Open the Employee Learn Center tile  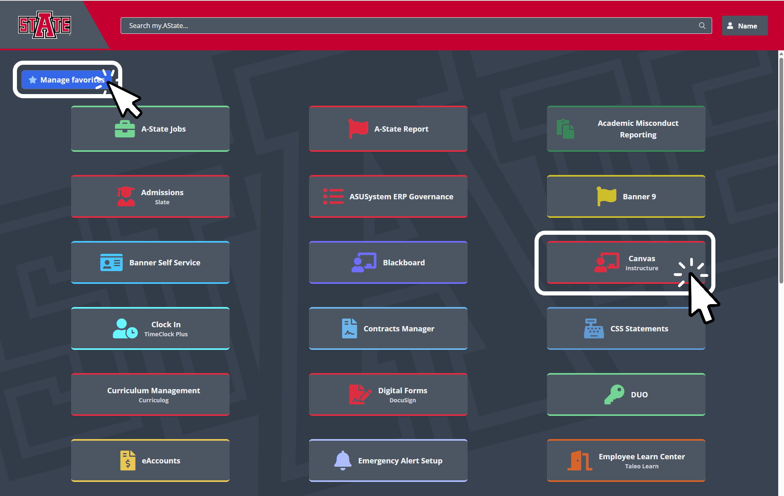pyautogui.click(x=625, y=461)
